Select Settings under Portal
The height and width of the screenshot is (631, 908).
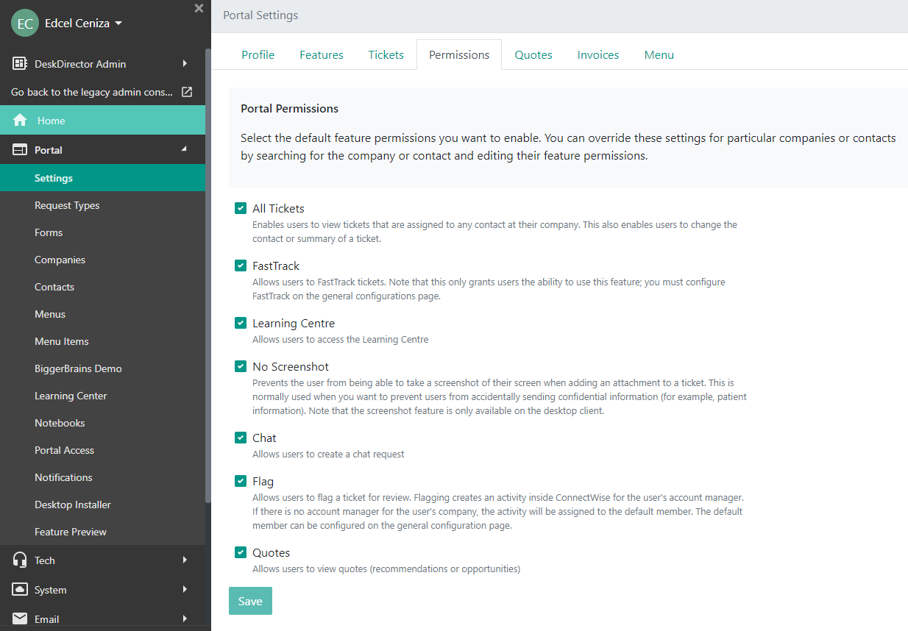pos(102,178)
